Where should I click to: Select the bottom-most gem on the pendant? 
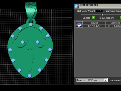pos(29,76)
